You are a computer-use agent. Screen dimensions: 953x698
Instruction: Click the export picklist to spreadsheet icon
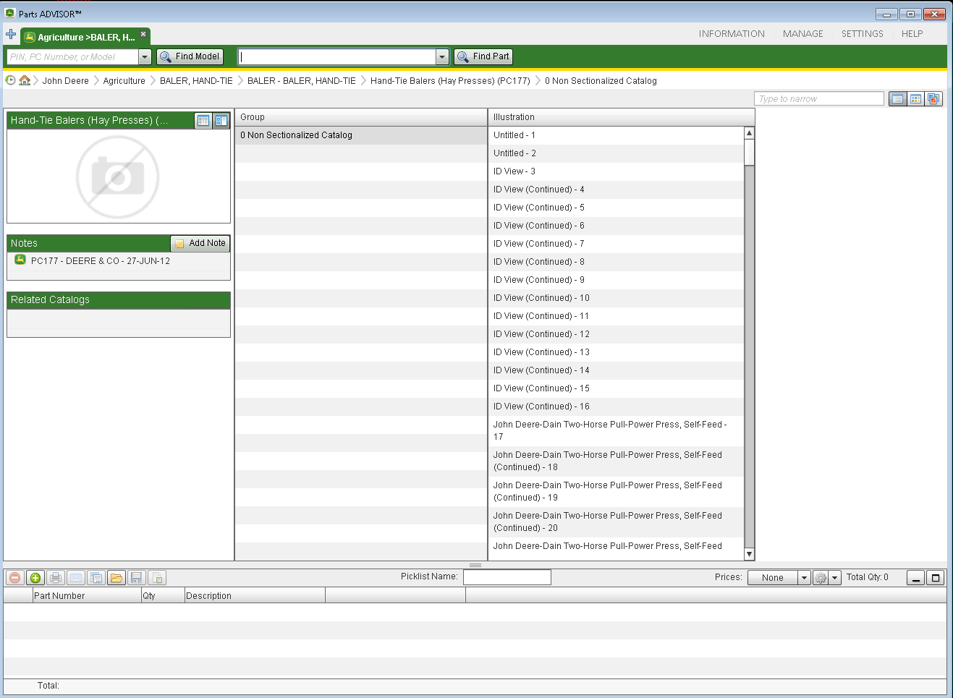click(157, 578)
